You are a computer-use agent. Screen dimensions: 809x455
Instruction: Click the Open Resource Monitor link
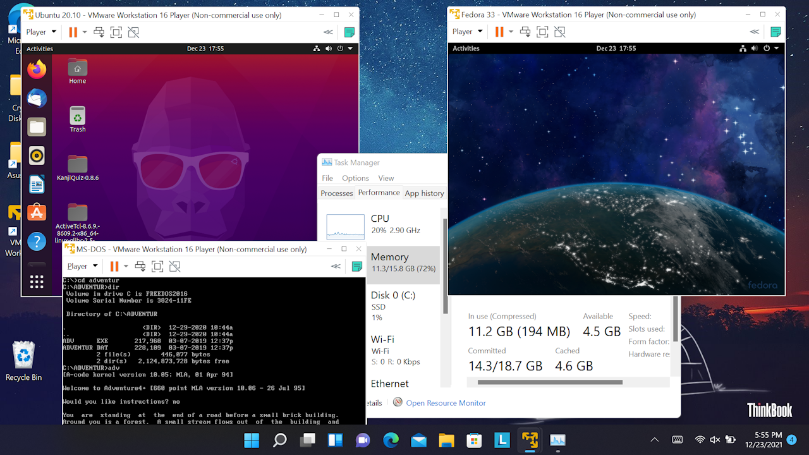point(446,403)
